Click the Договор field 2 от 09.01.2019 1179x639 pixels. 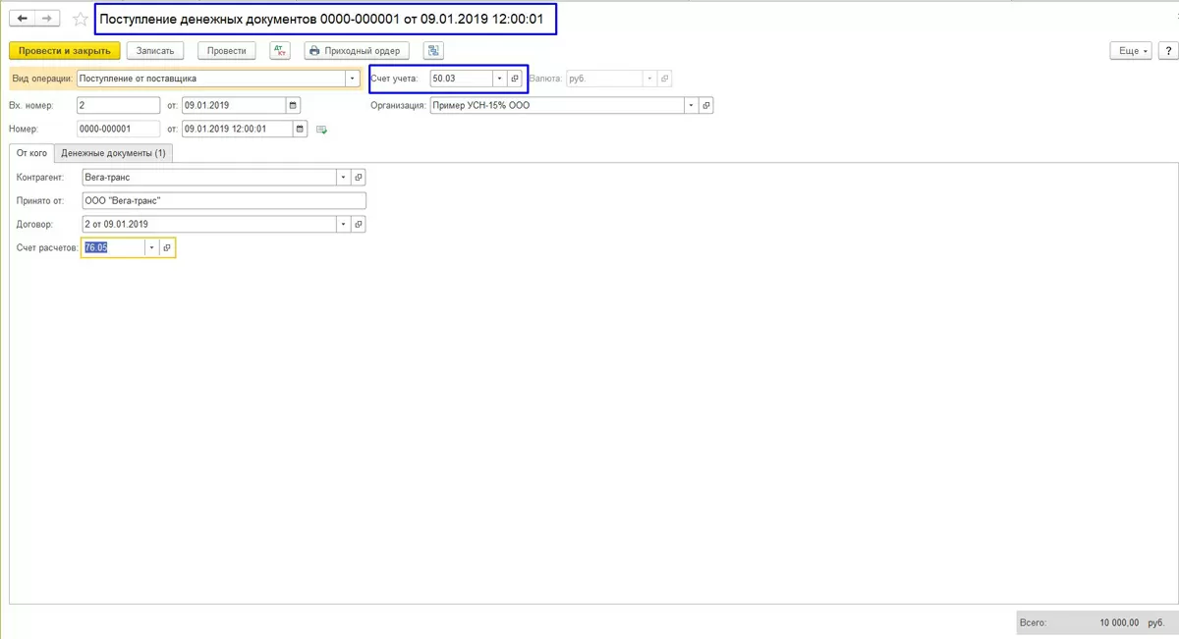[x=209, y=224]
